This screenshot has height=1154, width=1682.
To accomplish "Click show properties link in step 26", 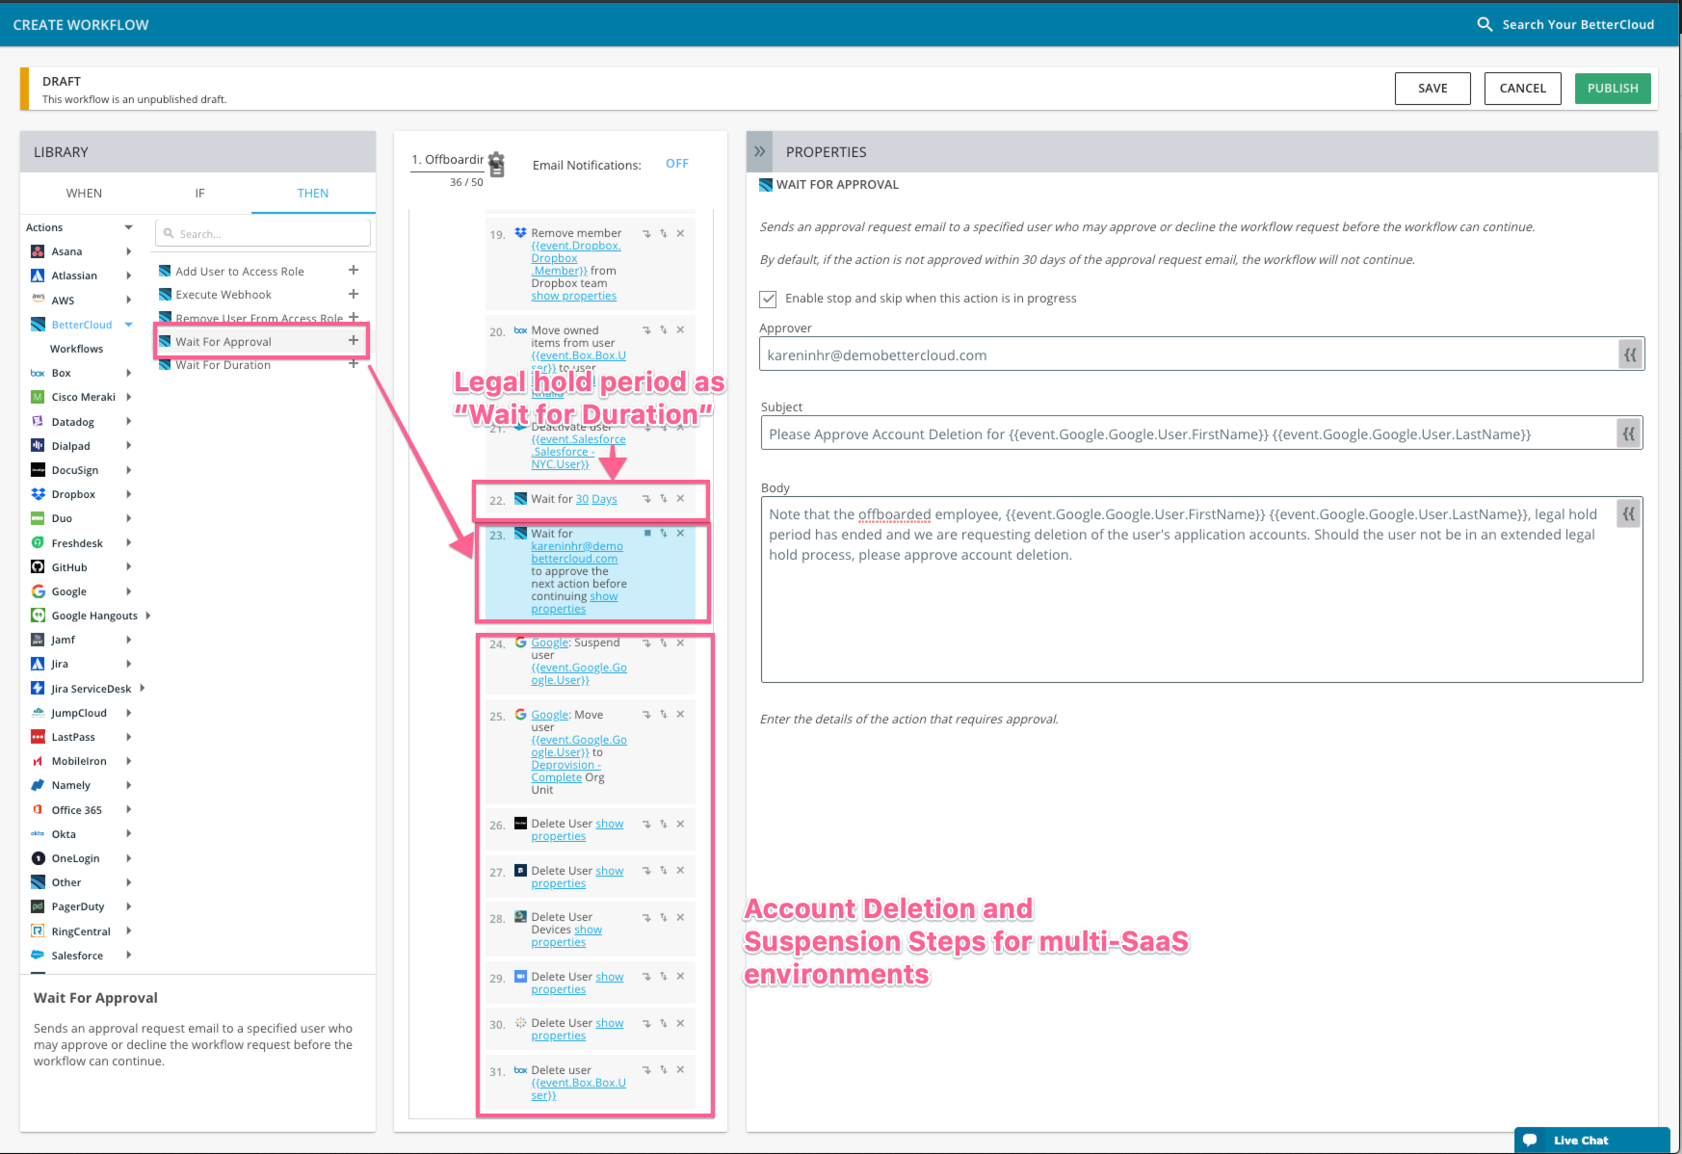I will [577, 829].
